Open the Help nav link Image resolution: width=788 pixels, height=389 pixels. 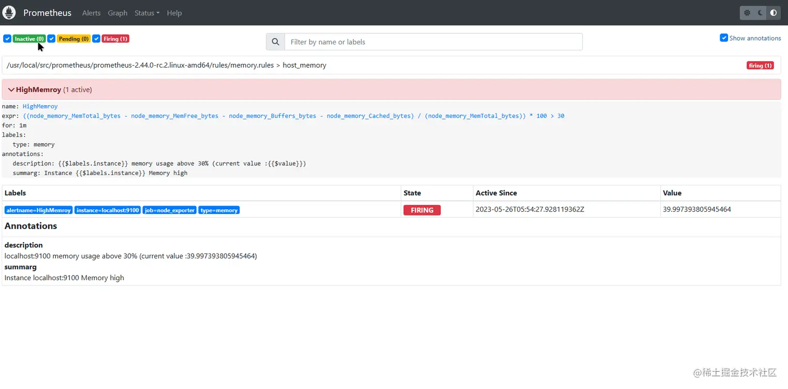click(x=174, y=13)
